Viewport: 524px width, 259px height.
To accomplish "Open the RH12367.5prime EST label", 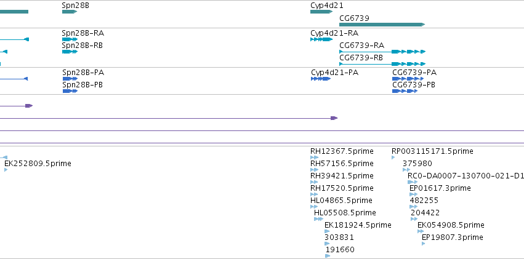I will pos(342,151).
